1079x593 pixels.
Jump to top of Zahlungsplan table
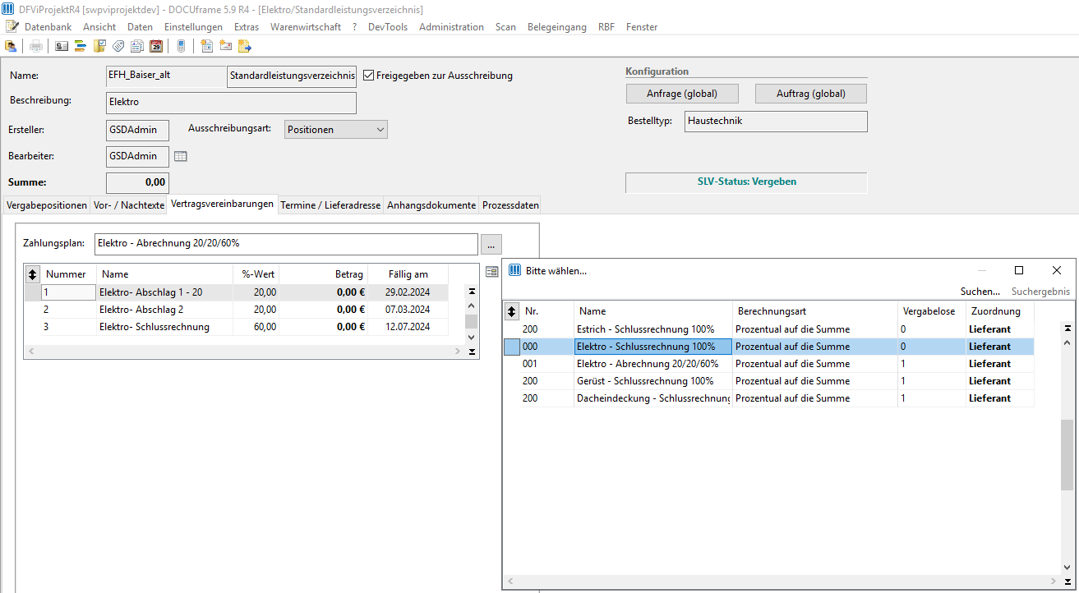(x=471, y=292)
